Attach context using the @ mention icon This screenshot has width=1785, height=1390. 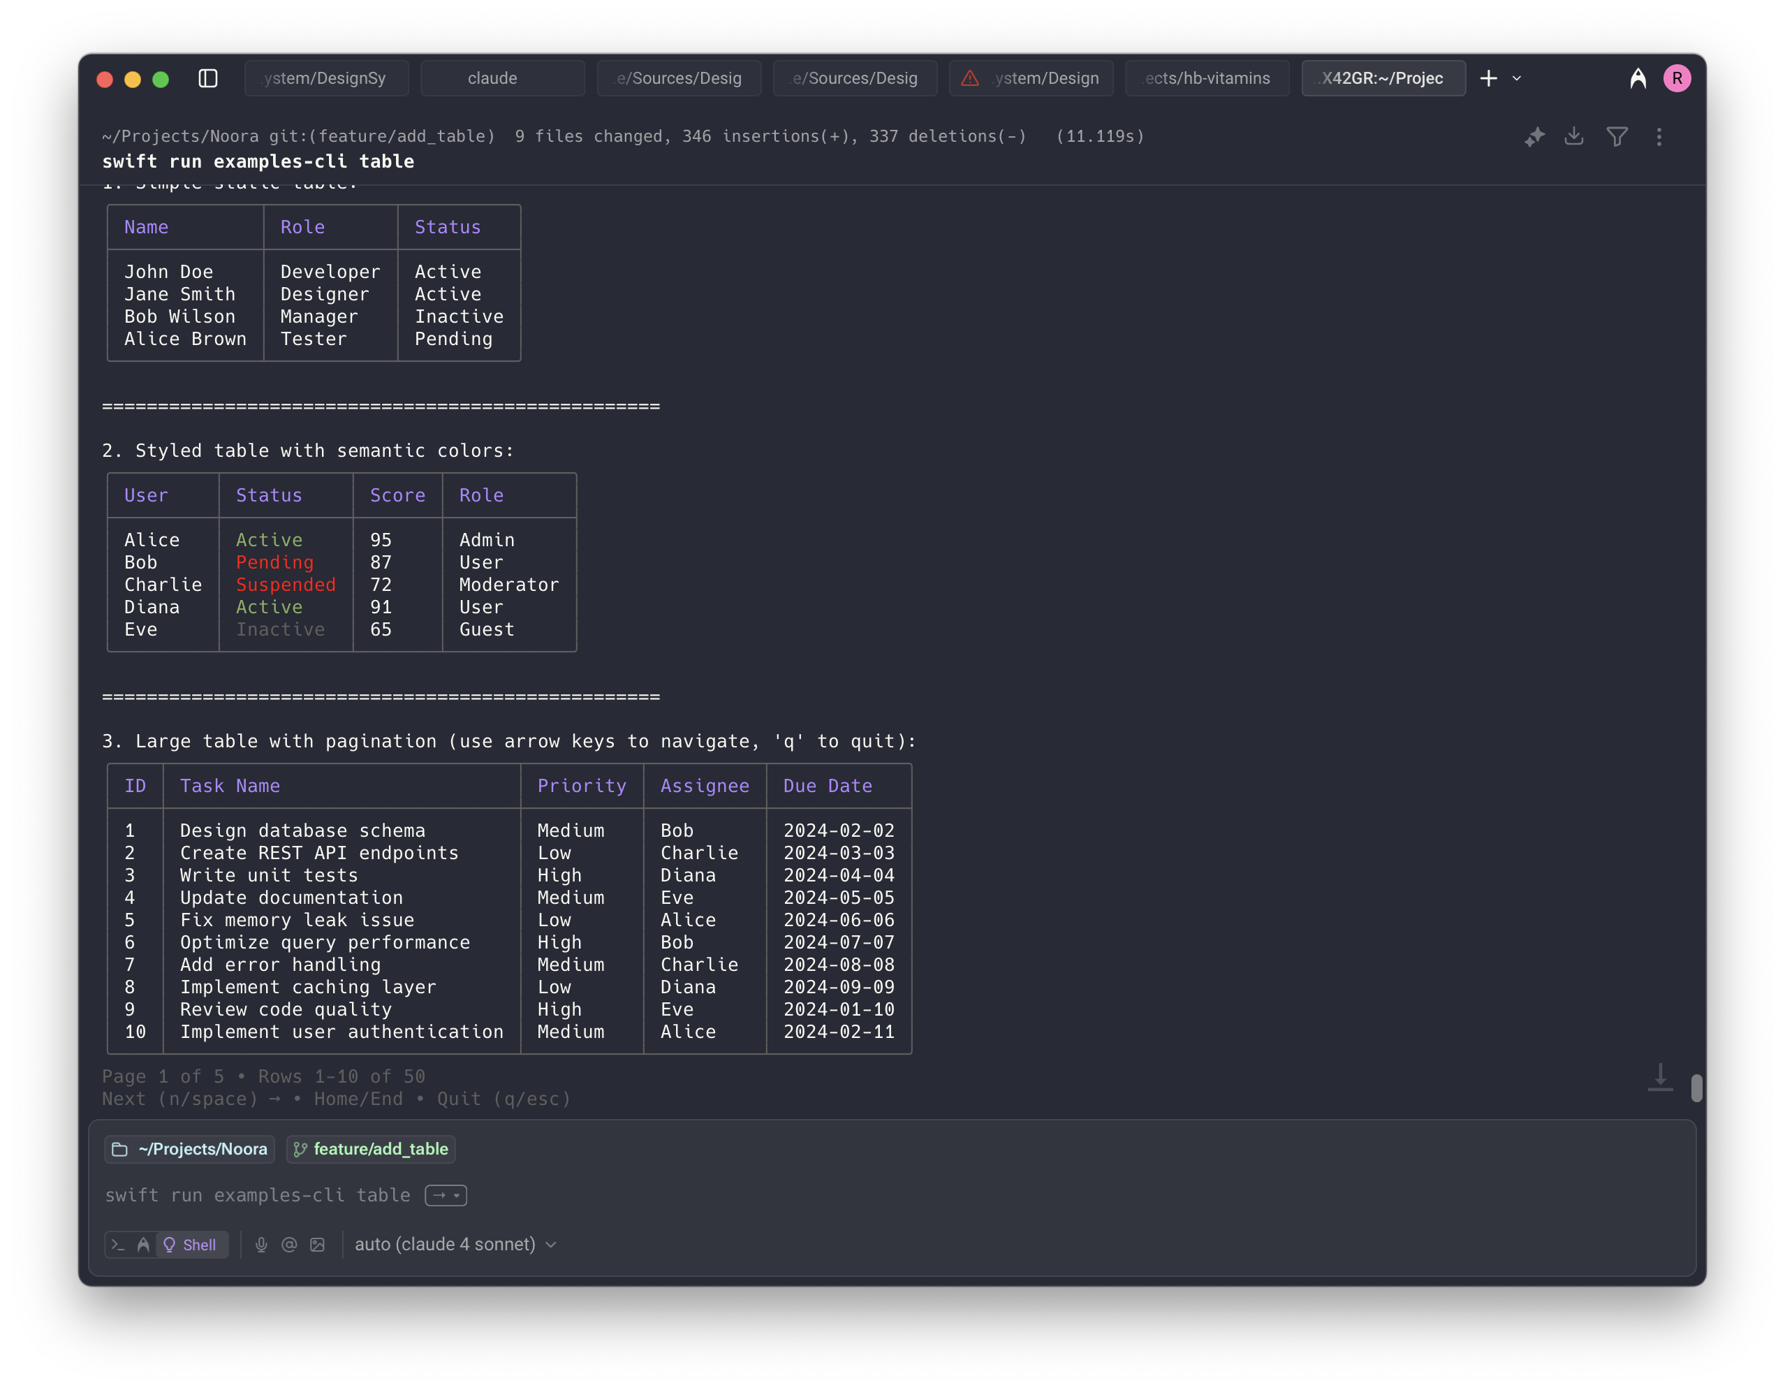[289, 1245]
